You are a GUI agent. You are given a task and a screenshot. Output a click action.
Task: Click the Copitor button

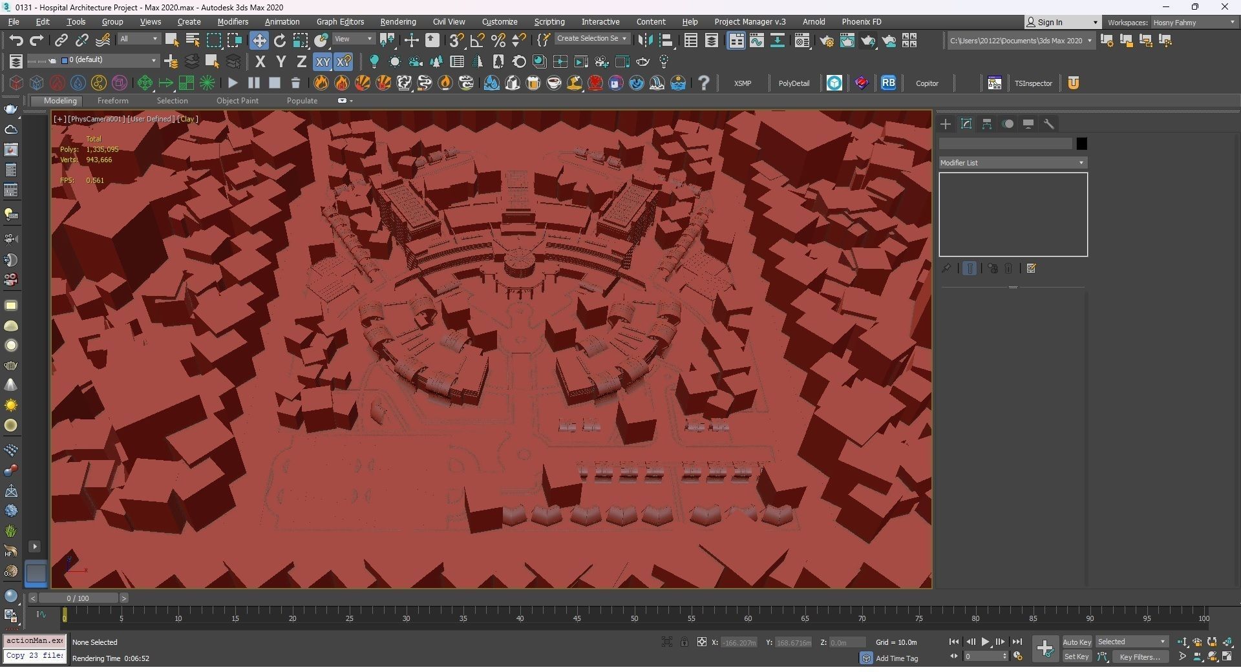[x=927, y=83]
